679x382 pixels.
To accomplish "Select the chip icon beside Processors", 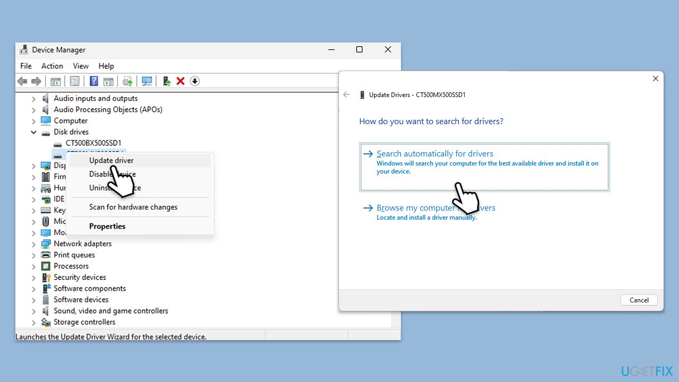I will coord(46,266).
